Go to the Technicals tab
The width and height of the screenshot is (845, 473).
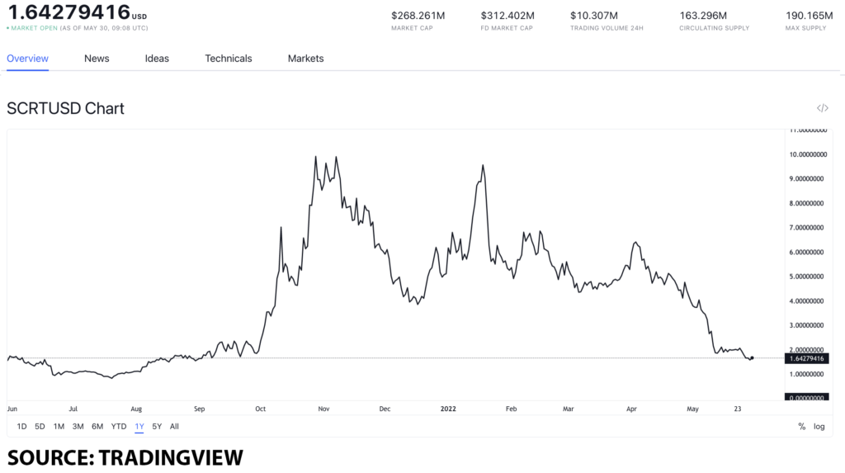[x=229, y=59]
